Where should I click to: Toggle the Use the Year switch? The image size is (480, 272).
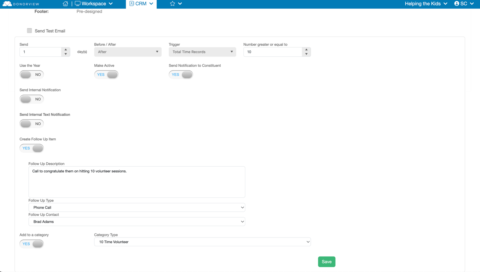coord(31,75)
